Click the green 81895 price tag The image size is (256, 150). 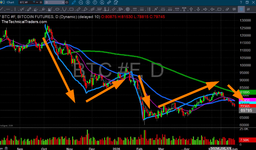coord(247,92)
